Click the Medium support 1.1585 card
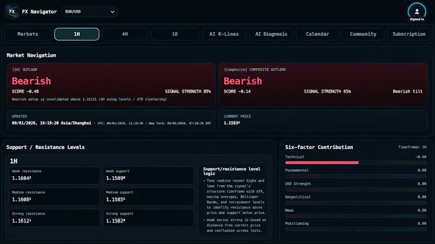The width and height of the screenshot is (435, 244). [x=148, y=196]
